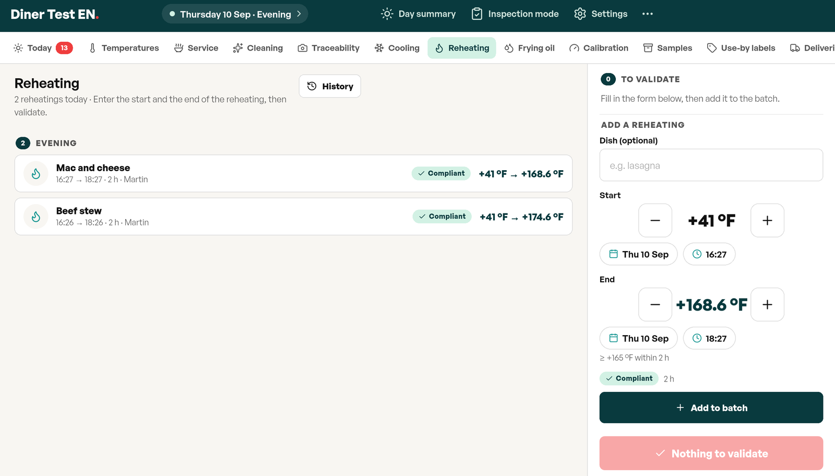Switch to the Use-by labels tab

741,48
